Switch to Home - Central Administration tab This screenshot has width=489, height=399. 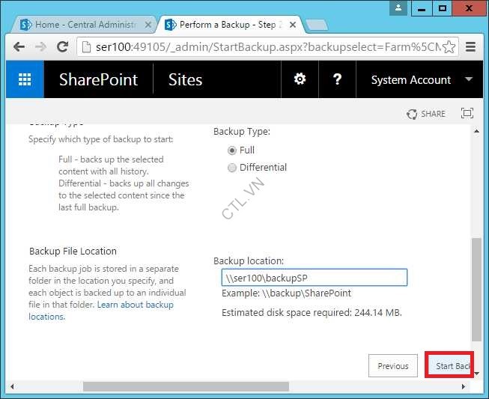click(x=84, y=25)
